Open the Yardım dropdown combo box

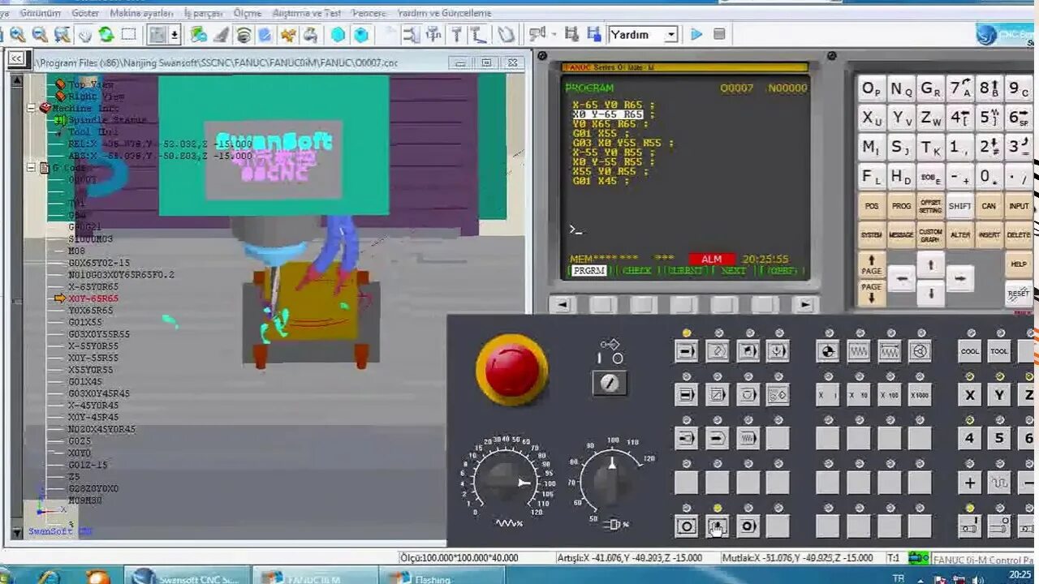(642, 34)
